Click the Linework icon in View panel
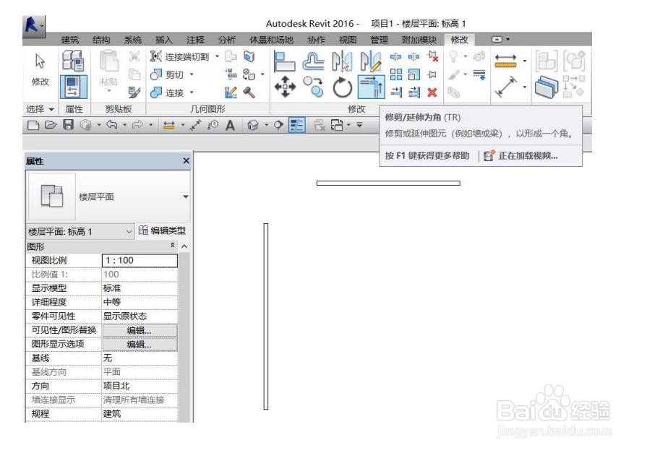 (479, 74)
